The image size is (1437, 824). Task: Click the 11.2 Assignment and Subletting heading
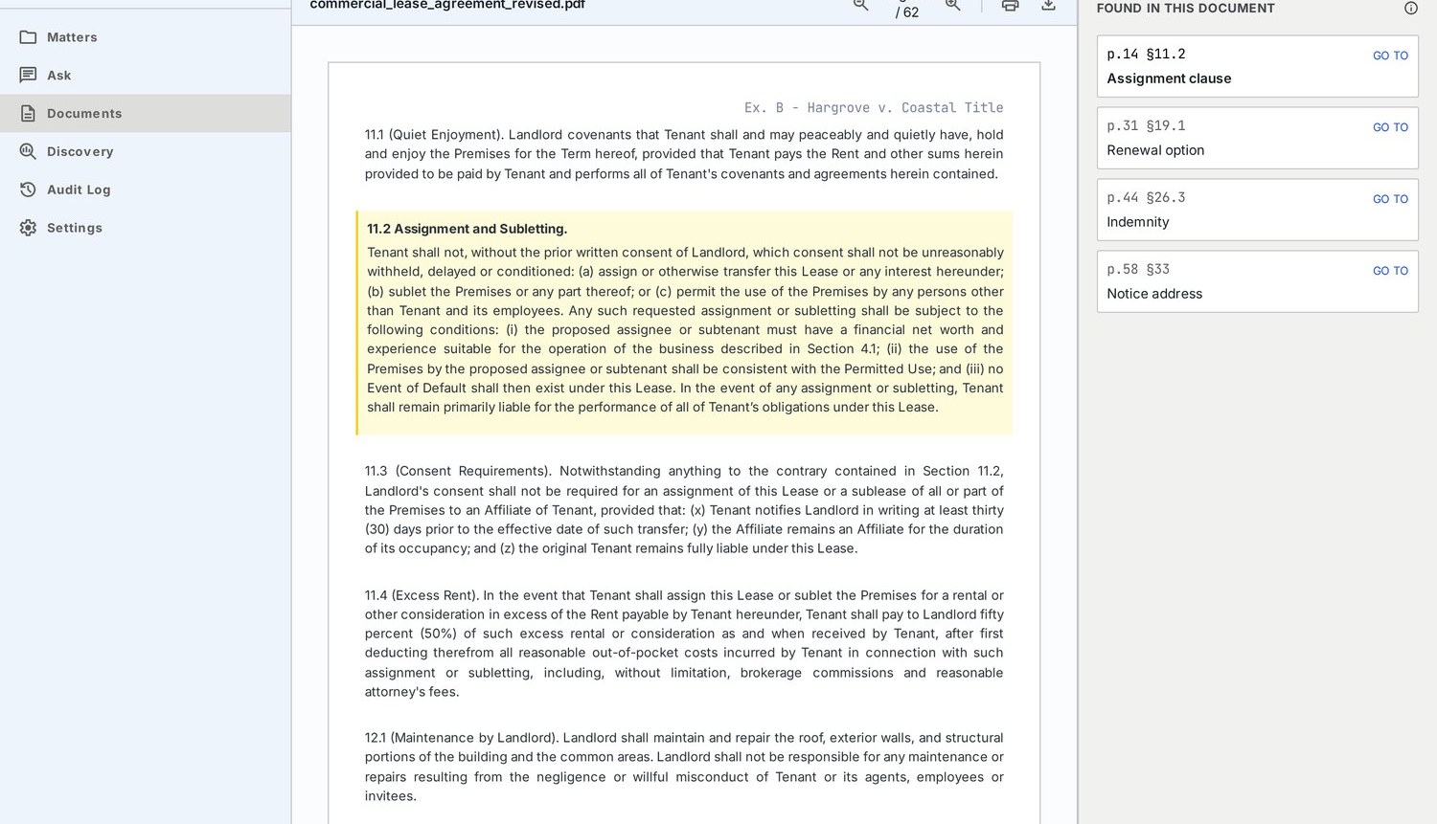467,229
